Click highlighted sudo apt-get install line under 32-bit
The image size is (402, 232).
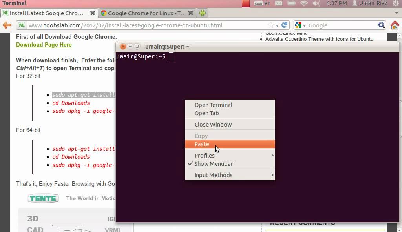[x=84, y=95]
